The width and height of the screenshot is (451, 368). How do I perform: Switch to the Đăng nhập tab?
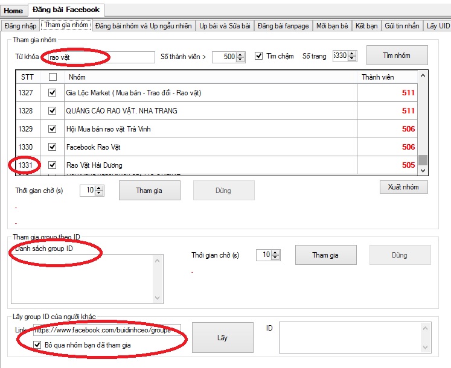21,26
